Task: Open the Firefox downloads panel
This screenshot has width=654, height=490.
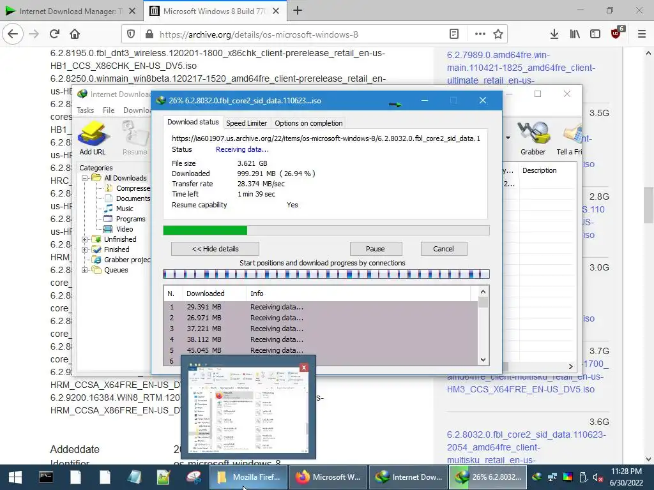Action: coord(554,34)
